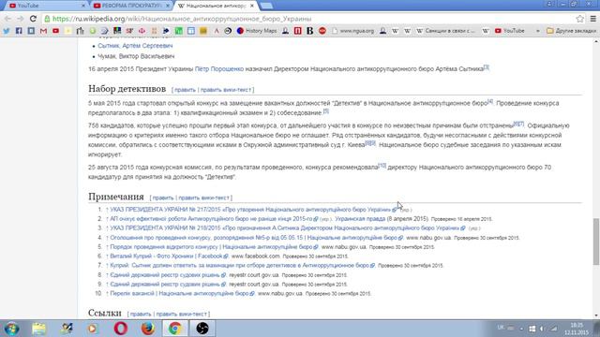Image resolution: width=600 pixels, height=337 pixels.
Task: Open the Gmail bookmark icon
Action: 43,31
